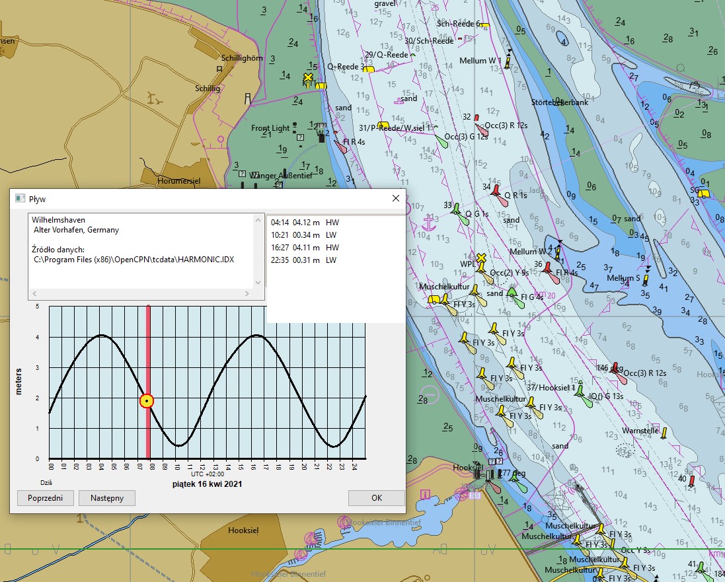Select red buoy numbered 40
The width and height of the screenshot is (725, 582).
[x=692, y=481]
